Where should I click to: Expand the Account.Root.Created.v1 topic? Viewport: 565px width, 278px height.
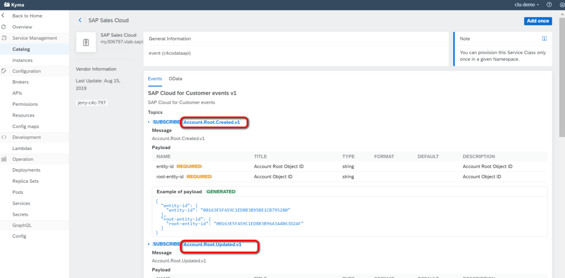point(211,122)
